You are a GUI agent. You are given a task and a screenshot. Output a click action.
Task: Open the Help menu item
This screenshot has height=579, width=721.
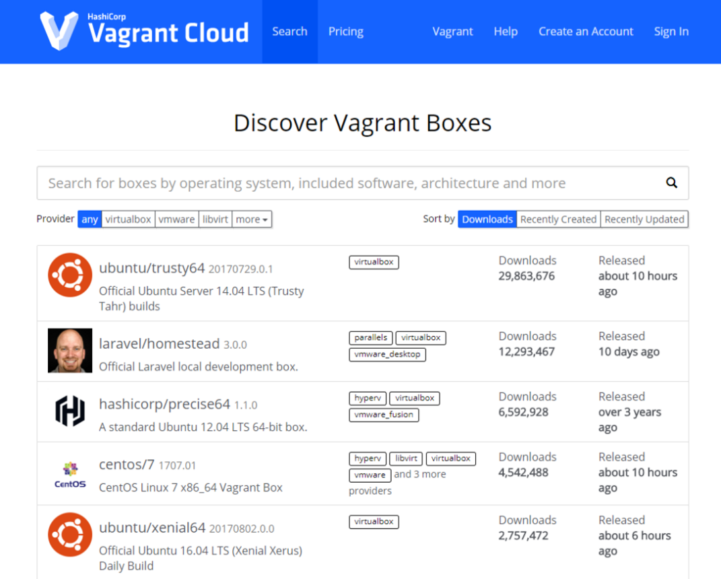(x=506, y=32)
